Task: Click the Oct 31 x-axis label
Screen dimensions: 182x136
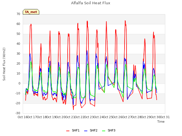Action: [165, 117]
